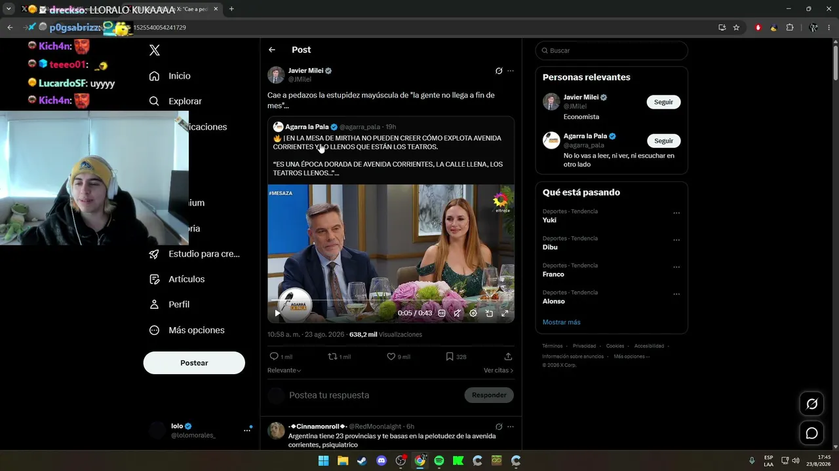Open the Windows Start menu

(x=323, y=461)
